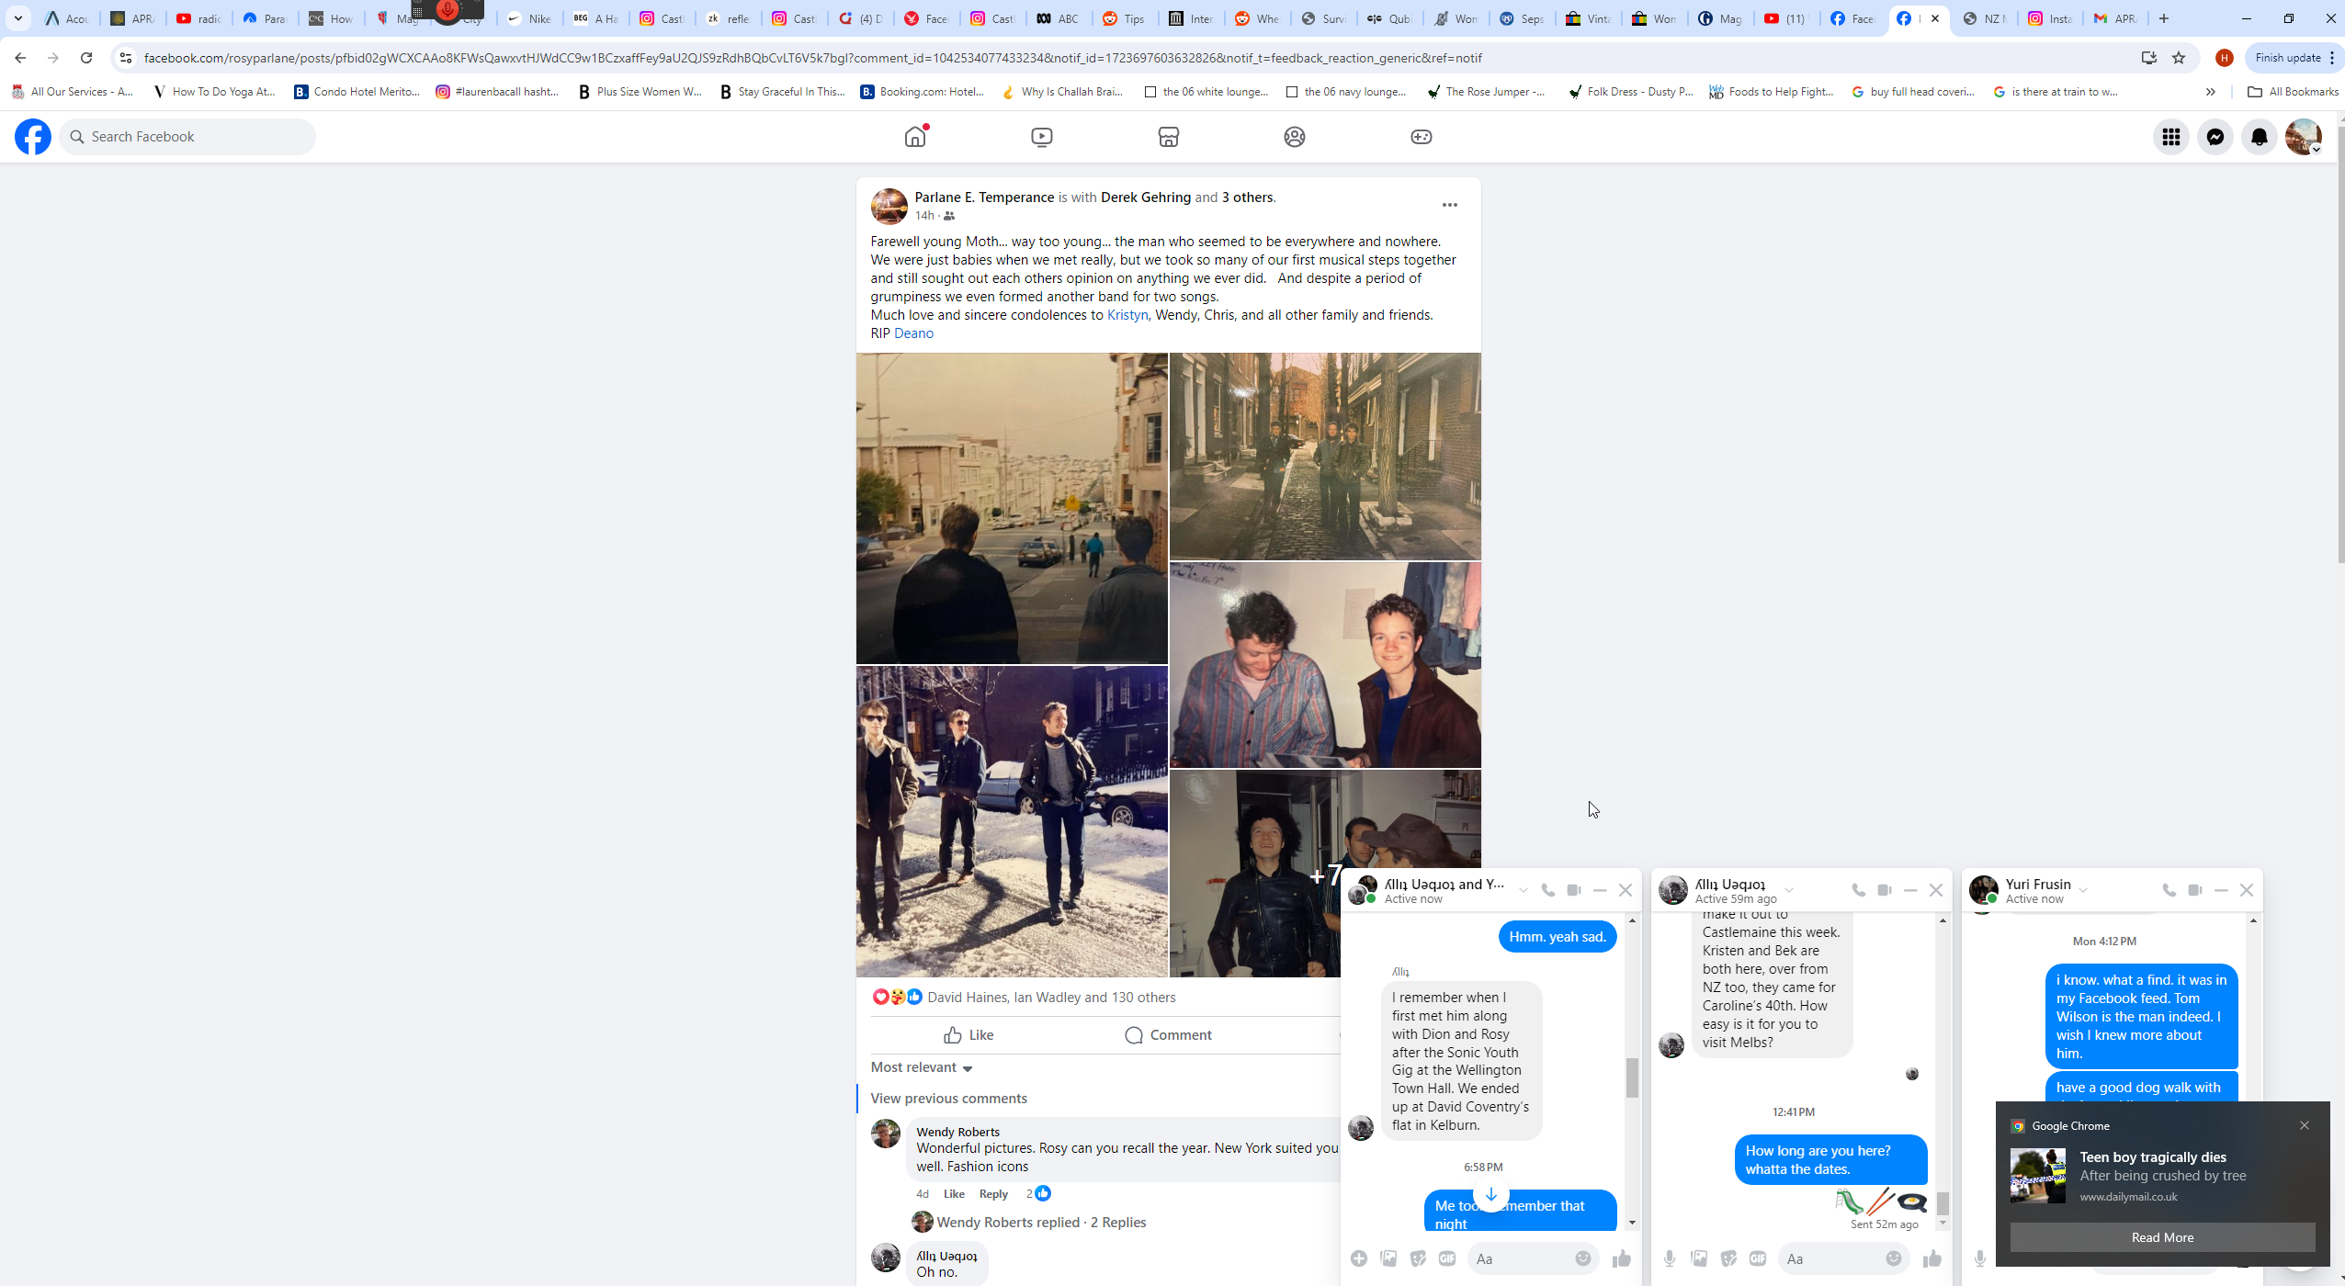Viewport: 2345px width, 1286px height.
Task: Open the notifications bell icon
Action: [x=2260, y=137]
